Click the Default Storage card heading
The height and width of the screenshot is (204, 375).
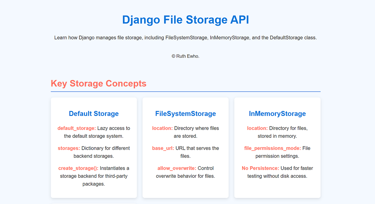coord(93,114)
